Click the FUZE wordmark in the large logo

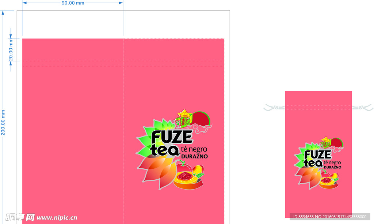tap(172, 137)
